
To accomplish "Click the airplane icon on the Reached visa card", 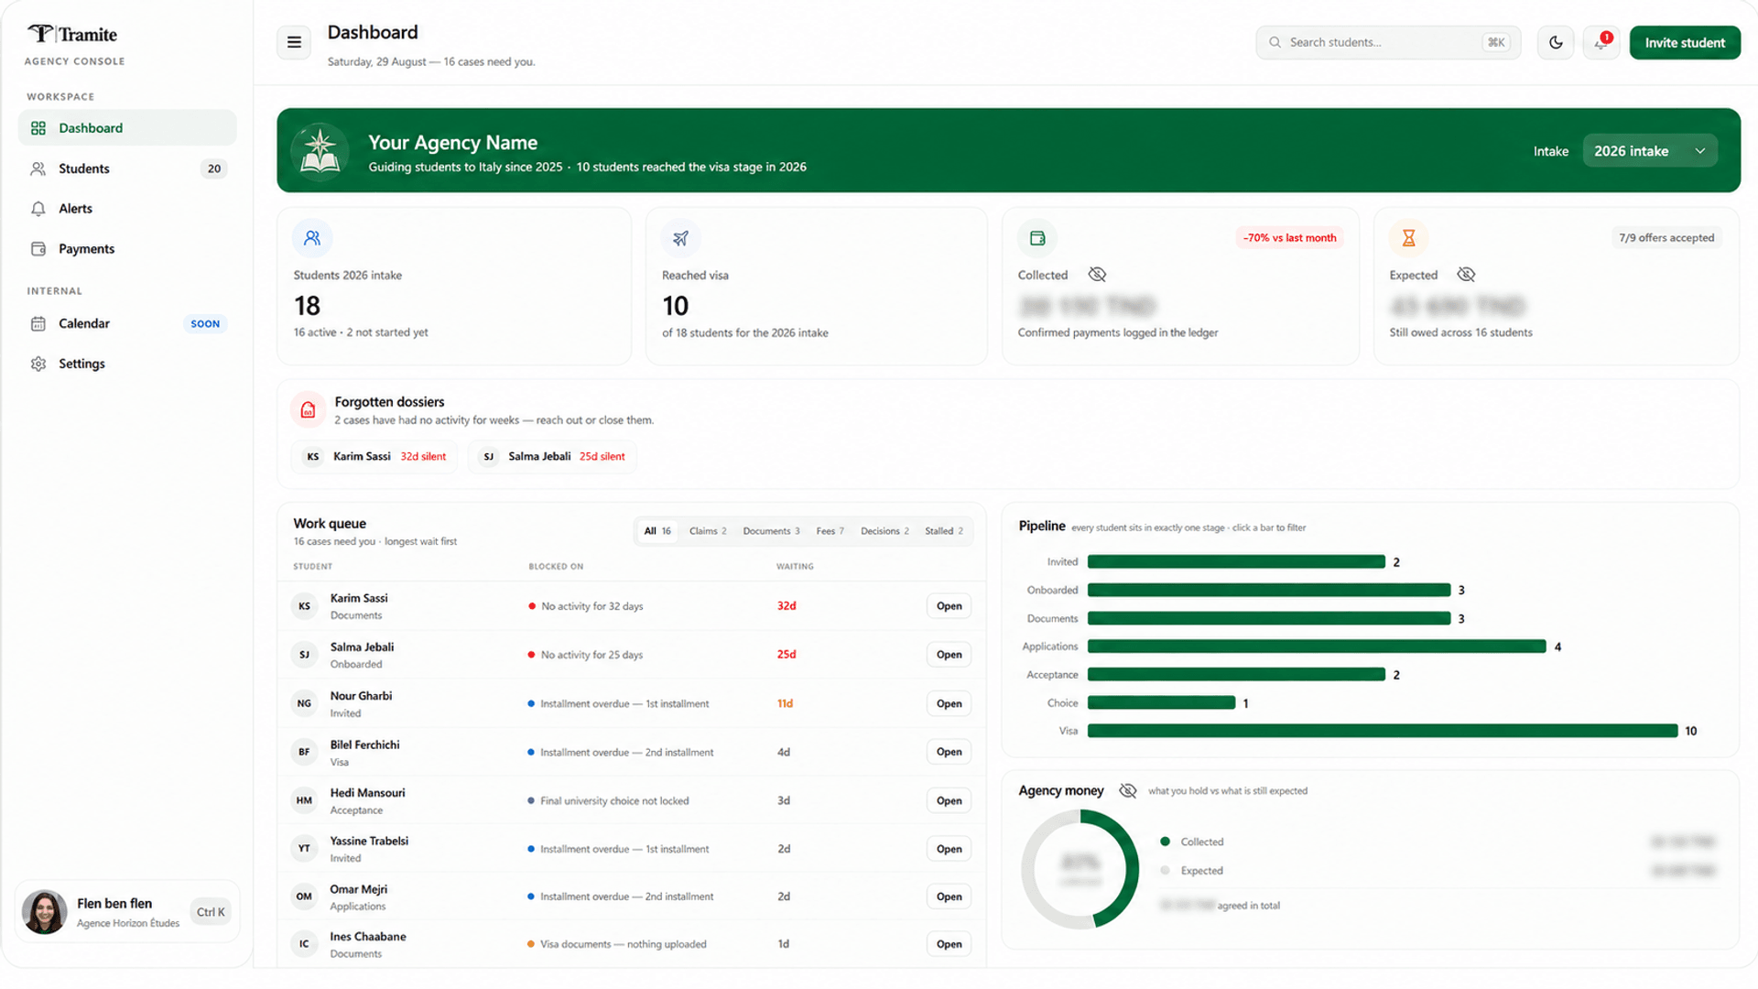I will pyautogui.click(x=680, y=238).
